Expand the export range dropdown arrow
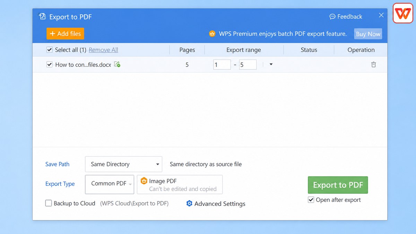 tap(271, 64)
